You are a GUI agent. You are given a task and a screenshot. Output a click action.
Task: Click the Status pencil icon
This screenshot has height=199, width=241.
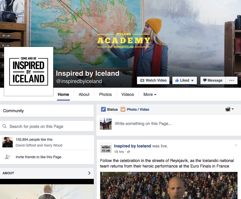(103, 109)
